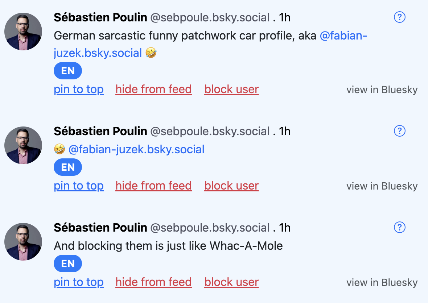Pin the second post to top
This screenshot has width=428, height=303.
[x=79, y=186]
